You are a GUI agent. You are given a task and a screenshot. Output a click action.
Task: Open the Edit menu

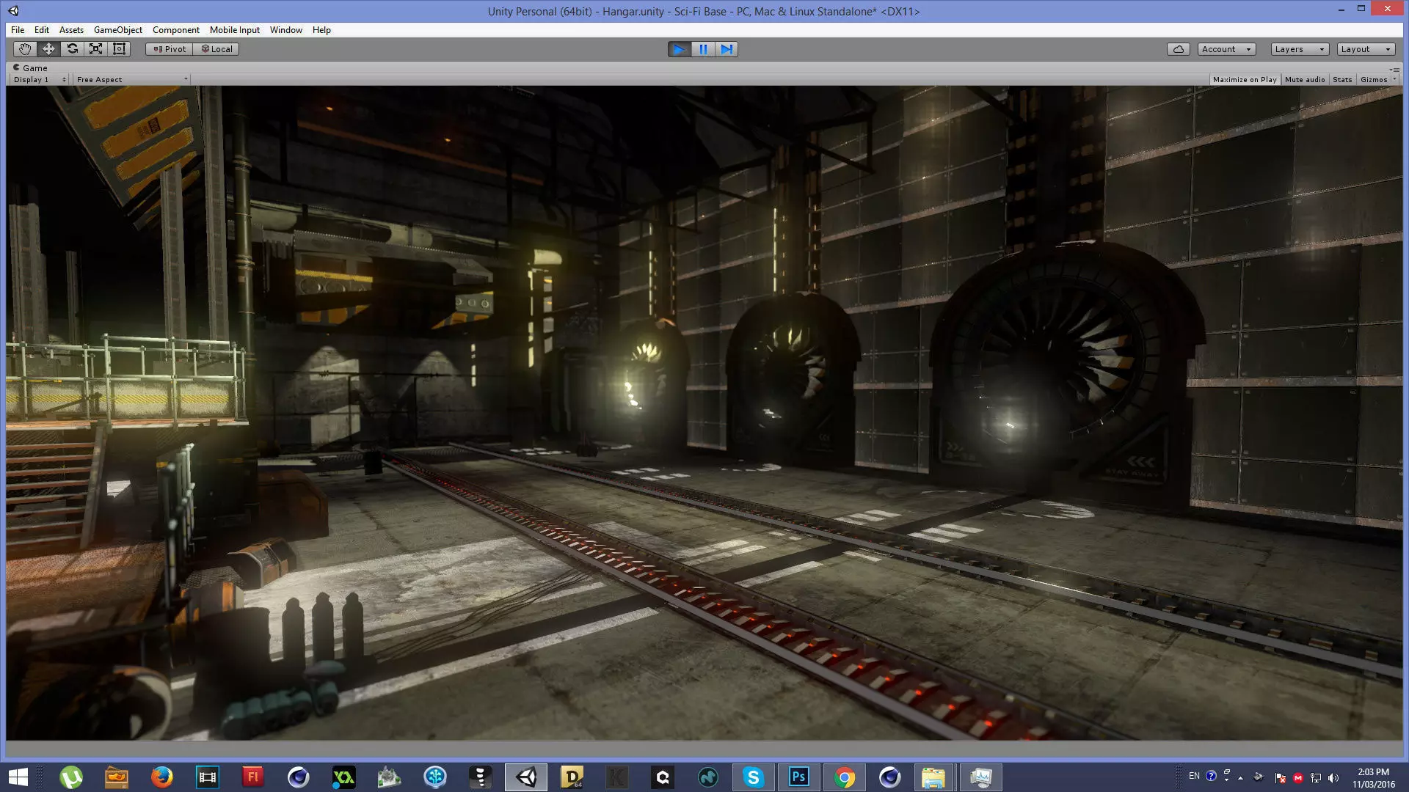coord(42,30)
